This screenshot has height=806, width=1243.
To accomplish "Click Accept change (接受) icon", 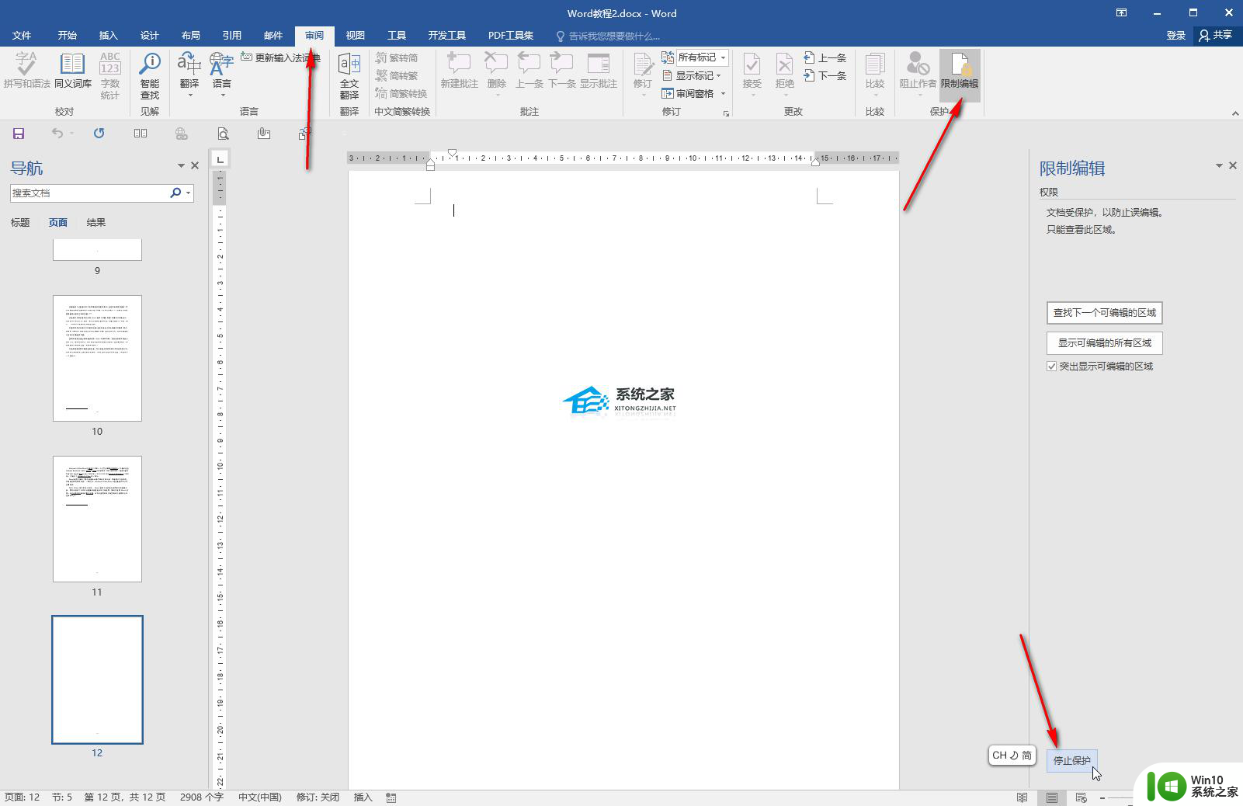I will tap(752, 74).
